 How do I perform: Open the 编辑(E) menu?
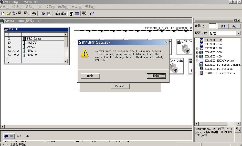[x=17, y=7]
